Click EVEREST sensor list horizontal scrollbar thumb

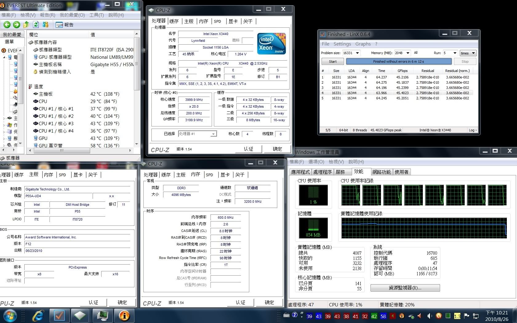click(x=62, y=150)
